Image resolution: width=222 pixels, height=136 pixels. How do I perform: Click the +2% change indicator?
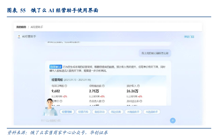pyautogui.click(x=65, y=96)
